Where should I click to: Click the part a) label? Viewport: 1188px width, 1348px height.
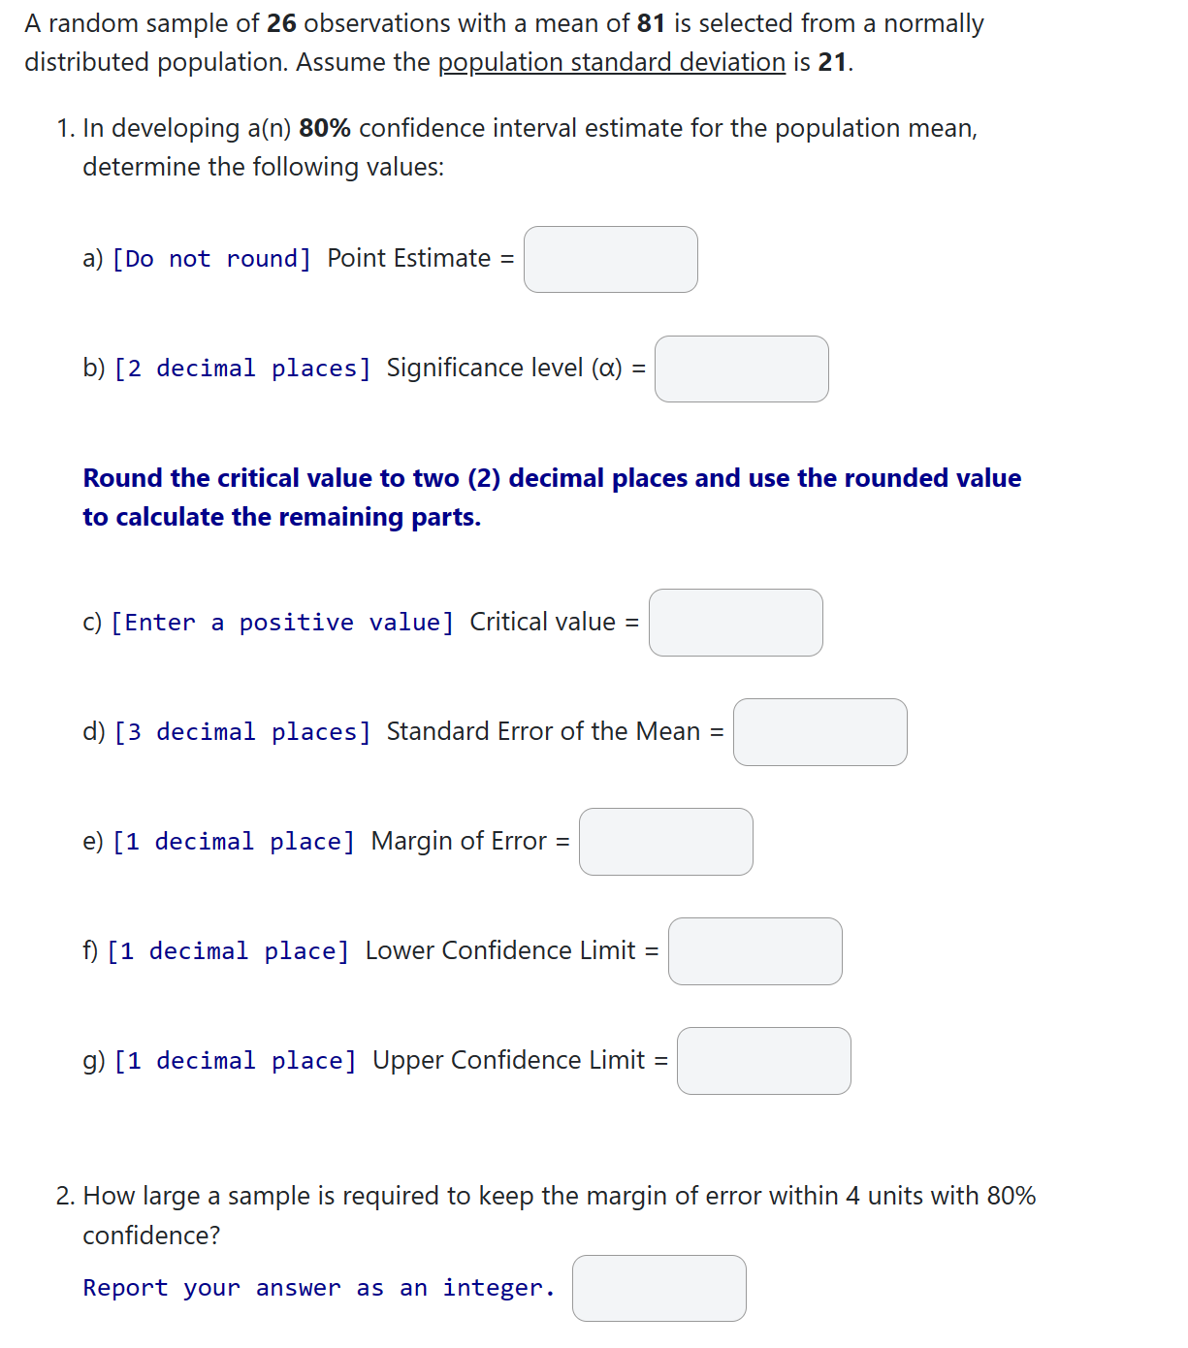[x=92, y=259]
